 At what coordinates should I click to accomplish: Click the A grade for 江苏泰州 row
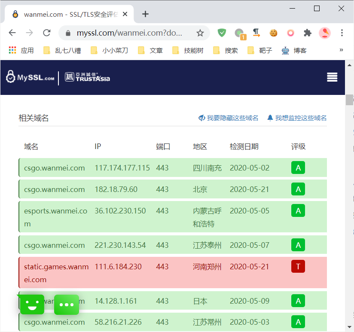pyautogui.click(x=298, y=245)
